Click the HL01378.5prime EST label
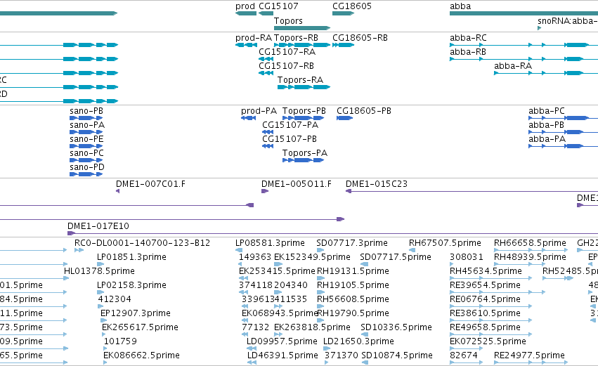The width and height of the screenshot is (598, 366). point(99,271)
